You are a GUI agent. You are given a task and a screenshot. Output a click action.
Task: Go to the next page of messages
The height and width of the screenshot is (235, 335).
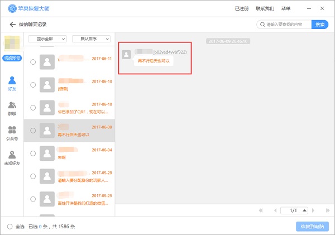coord(313,210)
